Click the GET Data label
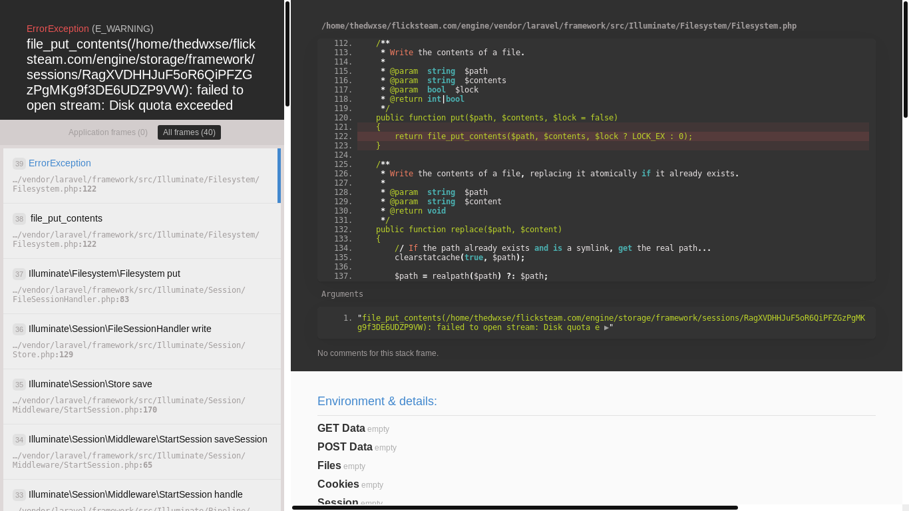The image size is (909, 511). tap(341, 428)
